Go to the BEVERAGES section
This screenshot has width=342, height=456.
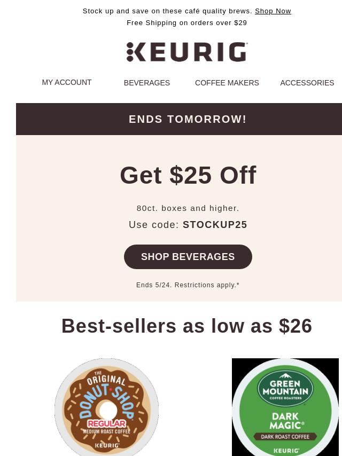(147, 83)
